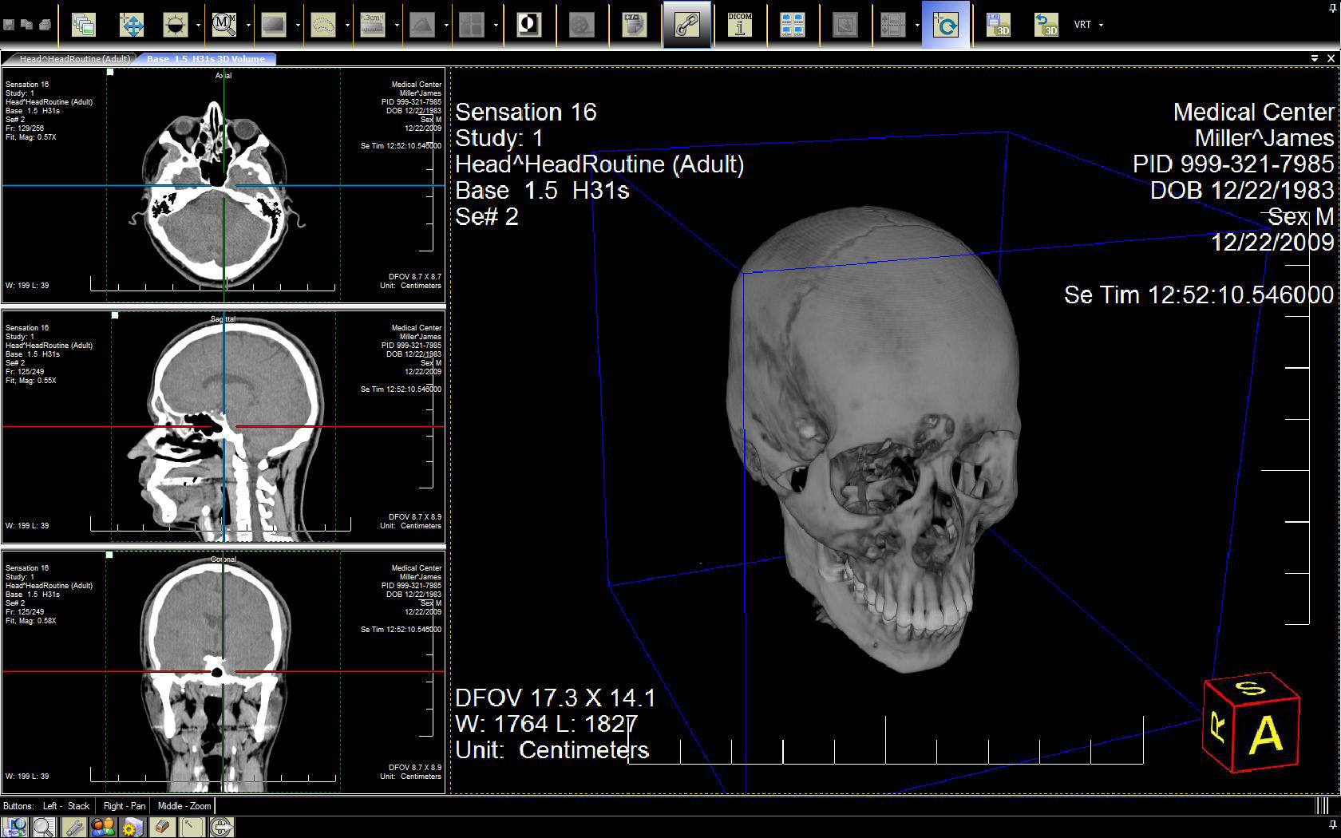
Task: Open the series layout grid icon
Action: [x=792, y=25]
